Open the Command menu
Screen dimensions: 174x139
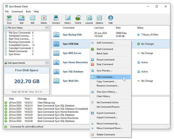(x=17, y=12)
